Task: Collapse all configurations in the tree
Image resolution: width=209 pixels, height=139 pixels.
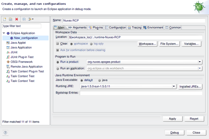Action: tap(24, 19)
